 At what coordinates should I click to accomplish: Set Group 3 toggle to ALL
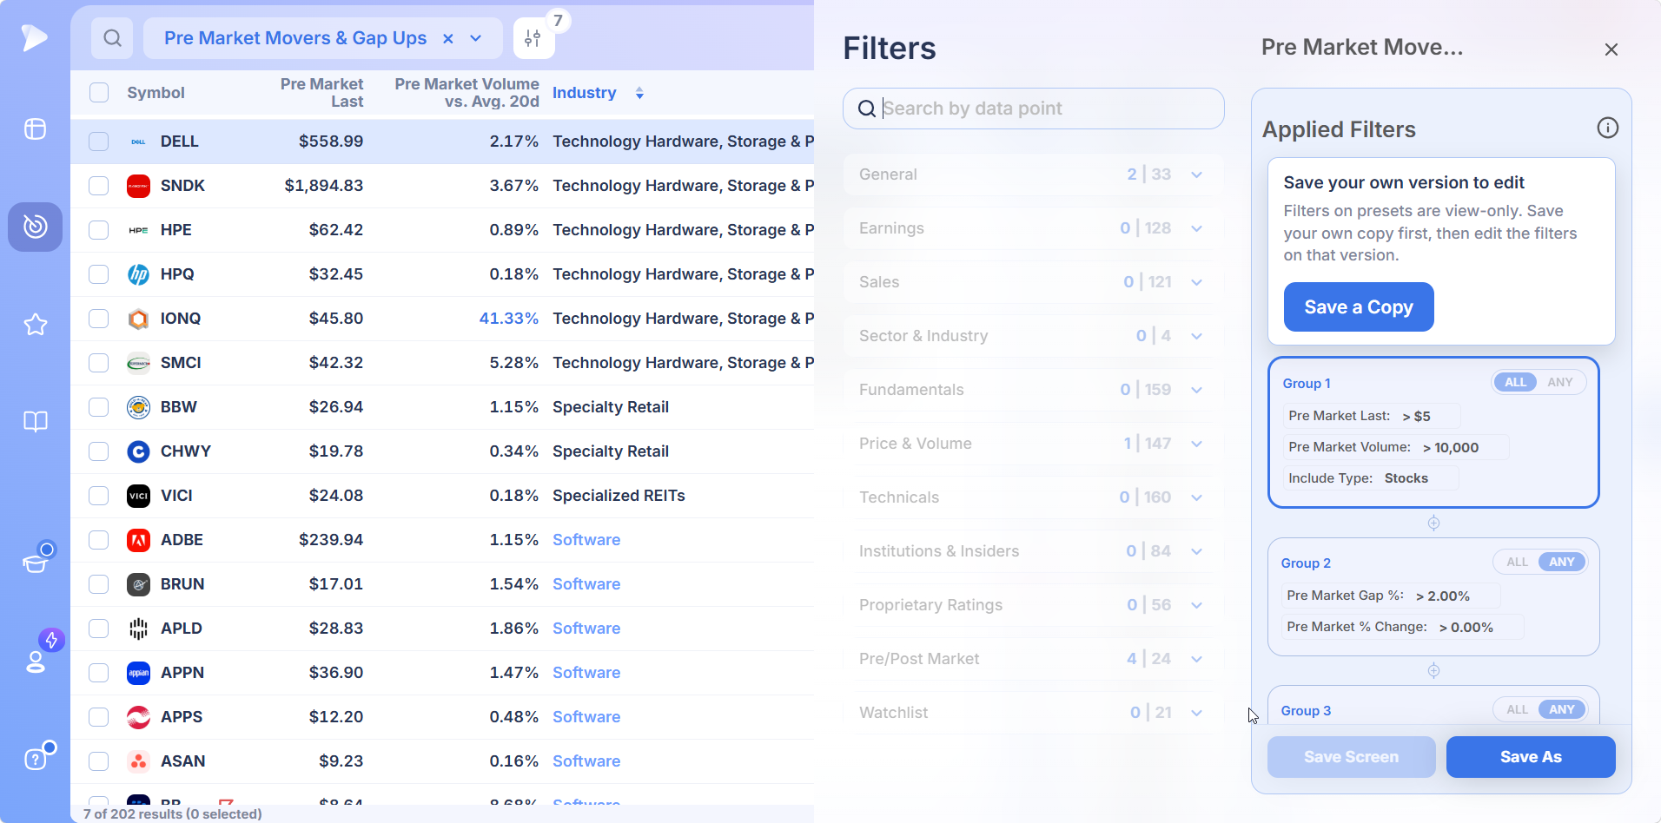coord(1517,709)
